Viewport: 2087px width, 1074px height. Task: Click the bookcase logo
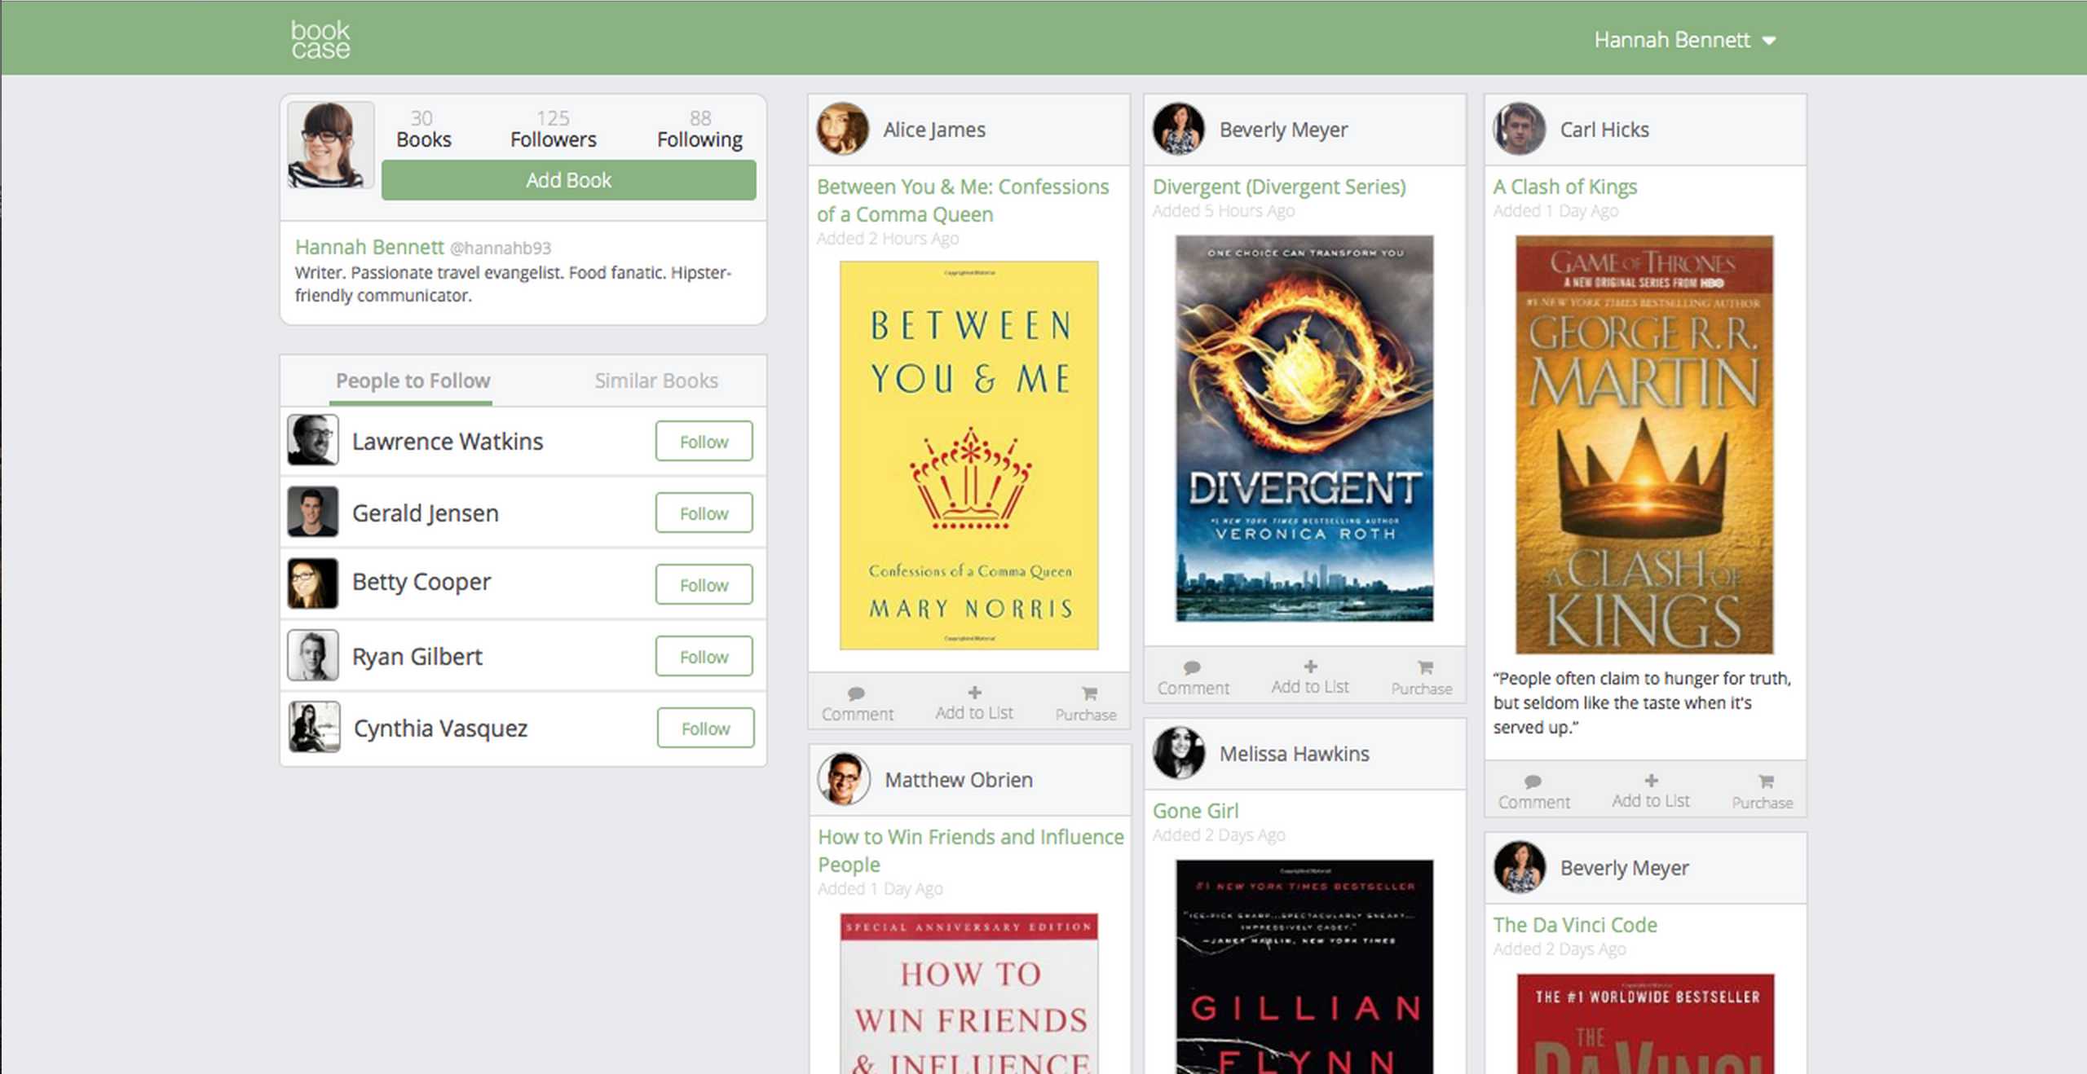320,39
